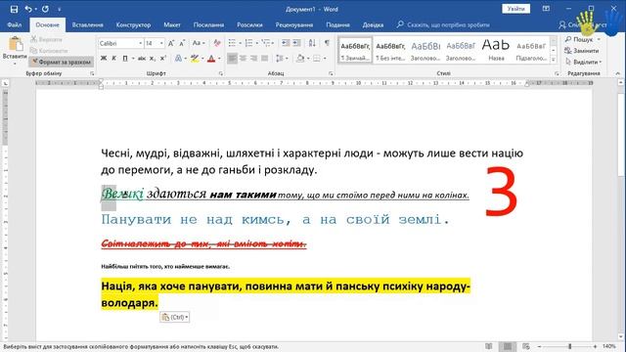Click Пошук search button

(582, 39)
